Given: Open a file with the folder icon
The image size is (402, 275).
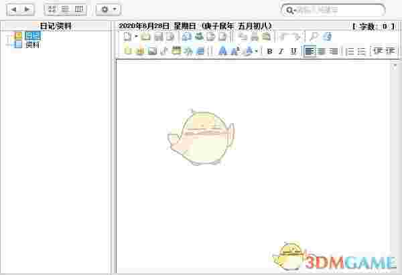Looking at the screenshot, I should click(145, 37).
